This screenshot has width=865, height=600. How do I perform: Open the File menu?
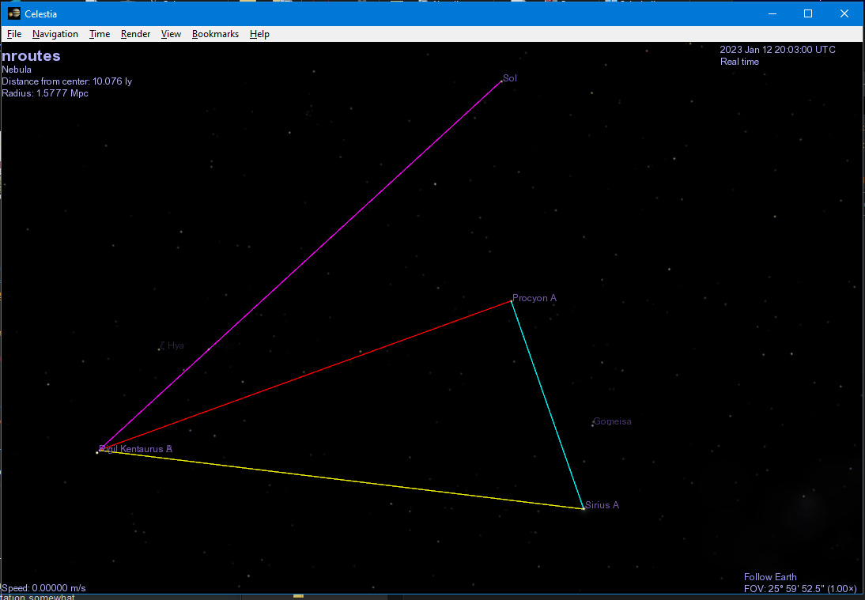(14, 34)
